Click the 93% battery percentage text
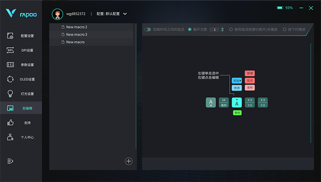The width and height of the screenshot is (321, 182). coord(289,8)
